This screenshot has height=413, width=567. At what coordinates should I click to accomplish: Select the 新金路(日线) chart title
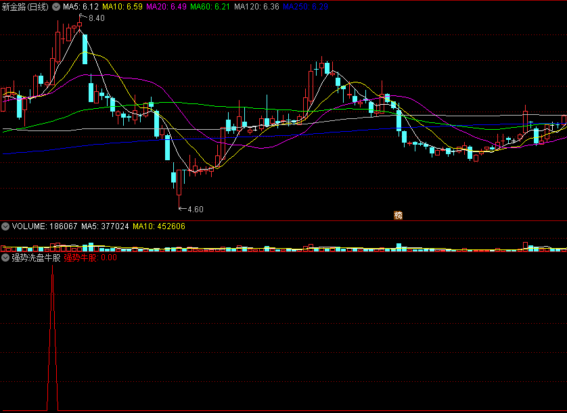[25, 7]
